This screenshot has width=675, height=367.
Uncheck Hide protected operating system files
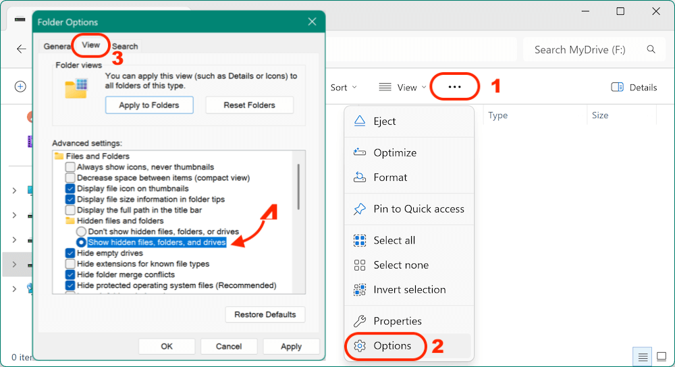coord(70,285)
